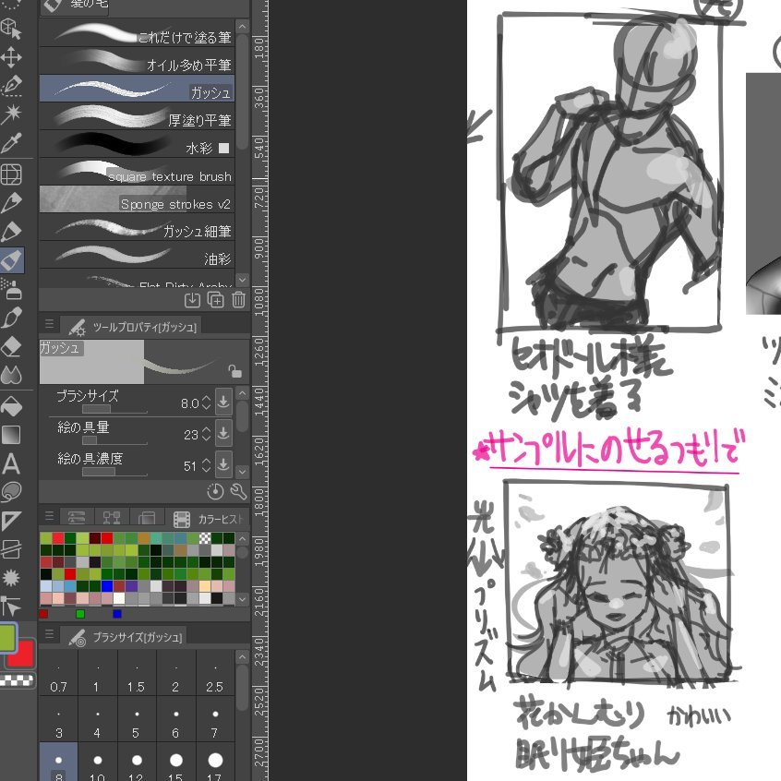The height and width of the screenshot is (781, 781).
Task: Open dynamics button beside 絵の具濃度
Action: [x=223, y=464]
